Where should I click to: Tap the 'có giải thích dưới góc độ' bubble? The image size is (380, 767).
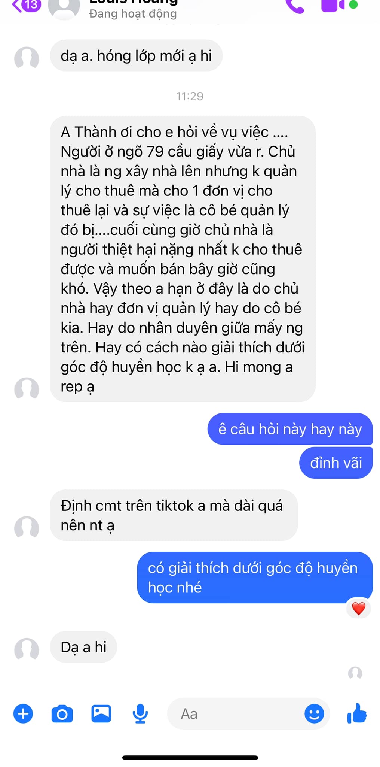click(x=255, y=577)
